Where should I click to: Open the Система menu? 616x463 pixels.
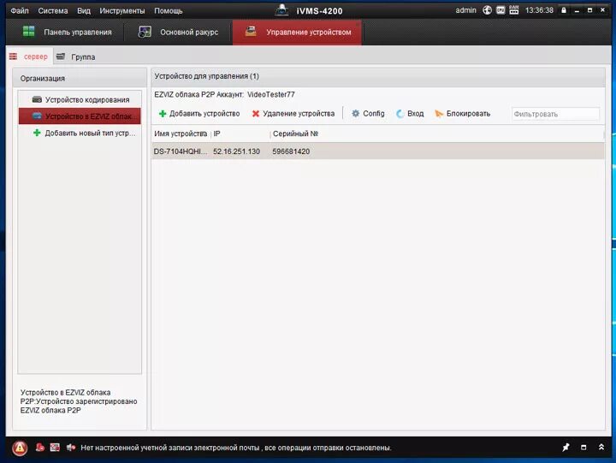[x=53, y=10]
